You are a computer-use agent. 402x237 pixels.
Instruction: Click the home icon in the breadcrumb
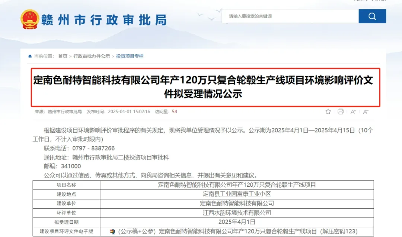point(30,56)
